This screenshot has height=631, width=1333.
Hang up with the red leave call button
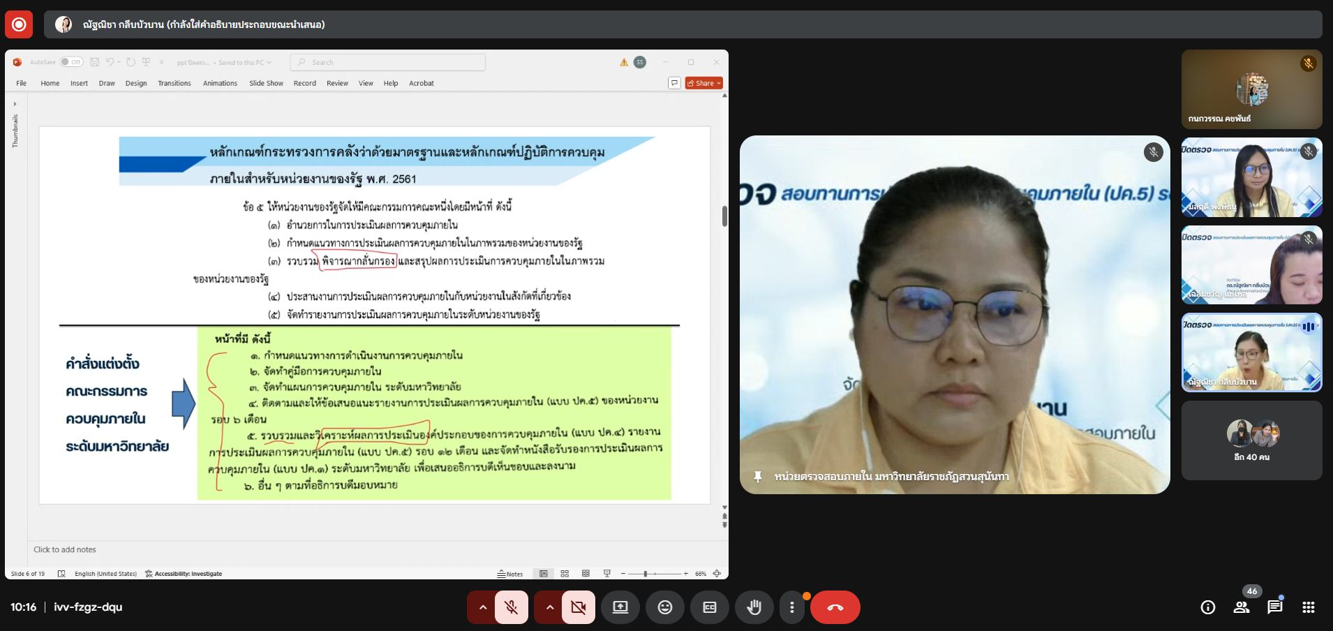pos(835,607)
